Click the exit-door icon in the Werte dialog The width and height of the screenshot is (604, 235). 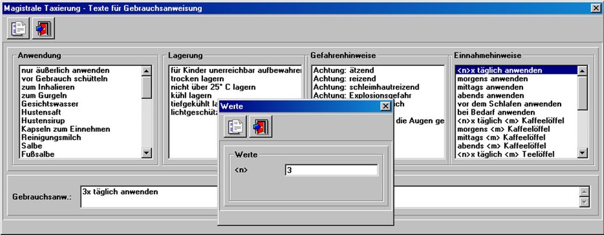pyautogui.click(x=261, y=126)
